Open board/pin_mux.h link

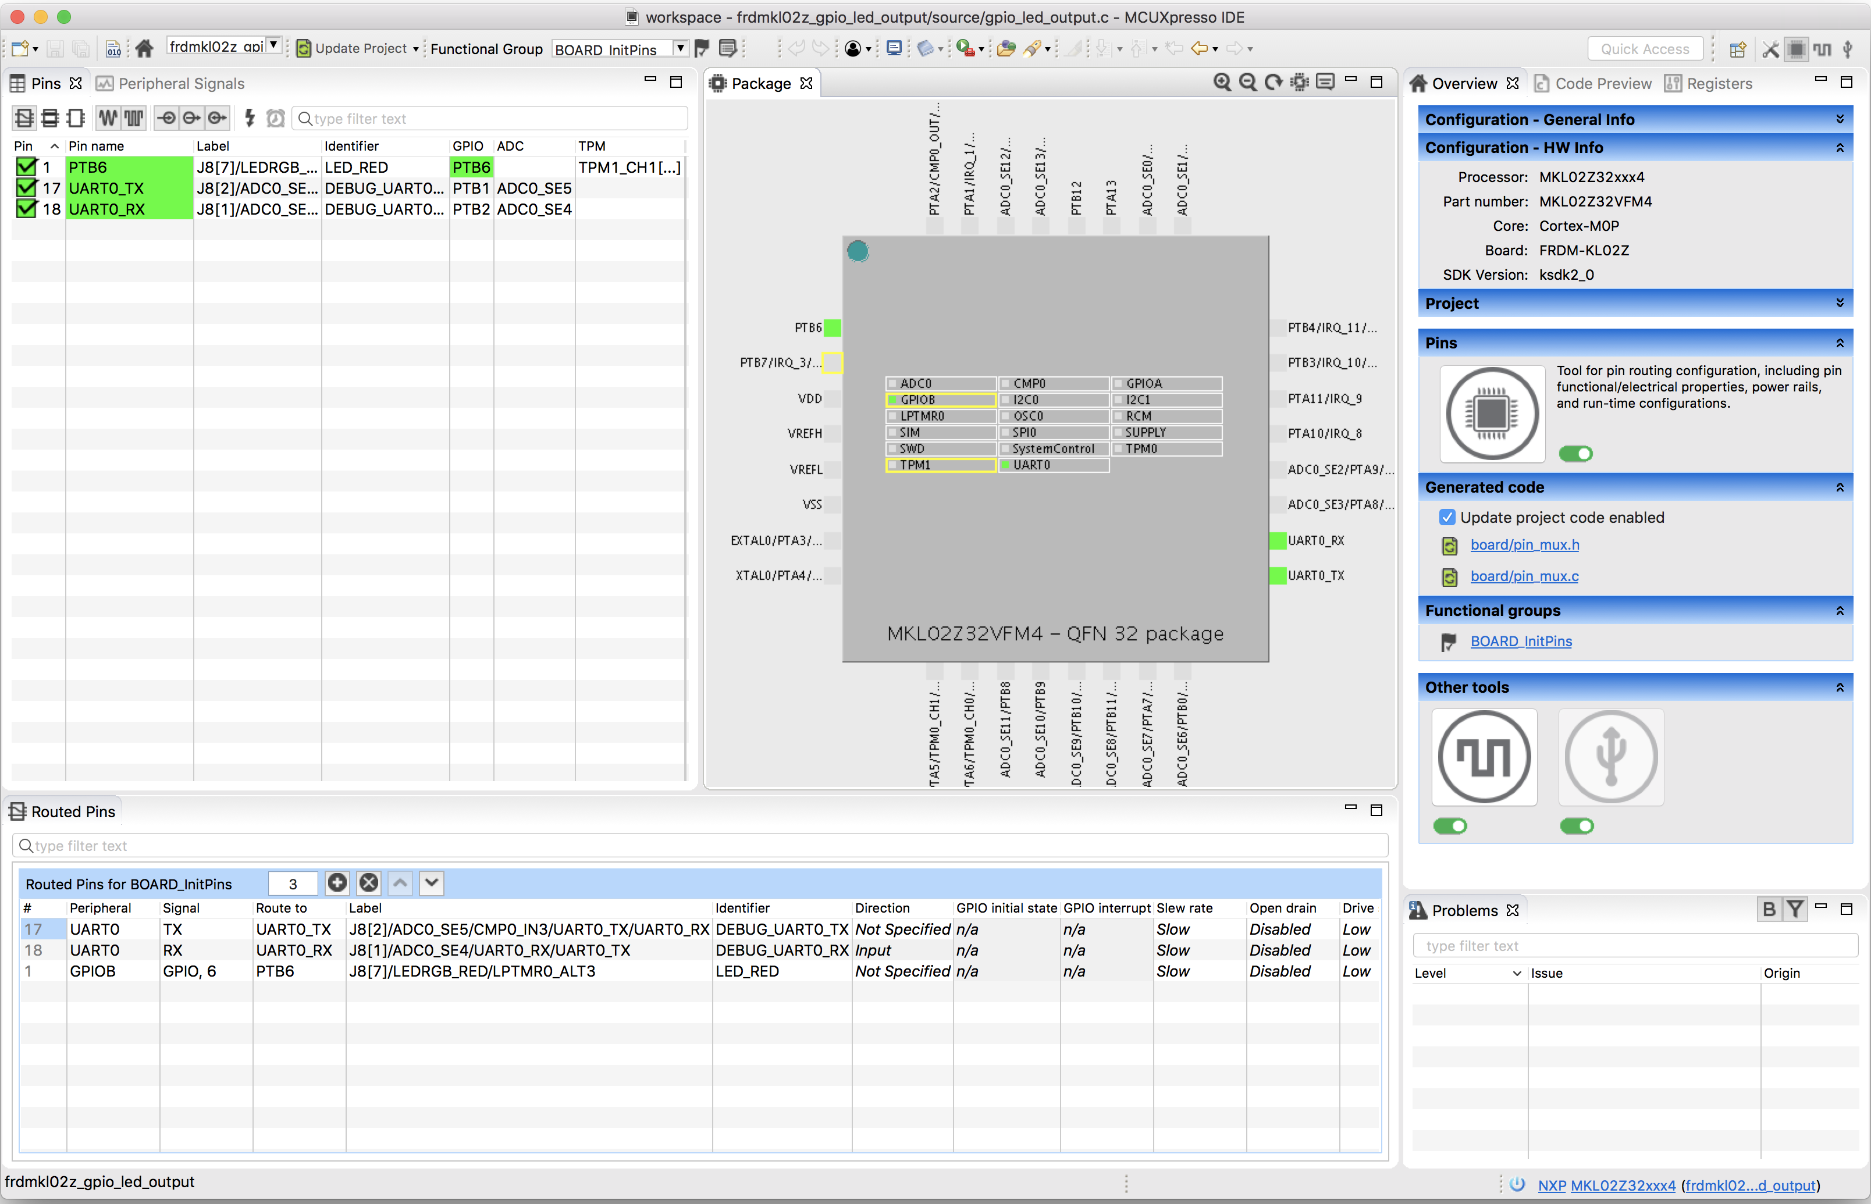coord(1524,545)
